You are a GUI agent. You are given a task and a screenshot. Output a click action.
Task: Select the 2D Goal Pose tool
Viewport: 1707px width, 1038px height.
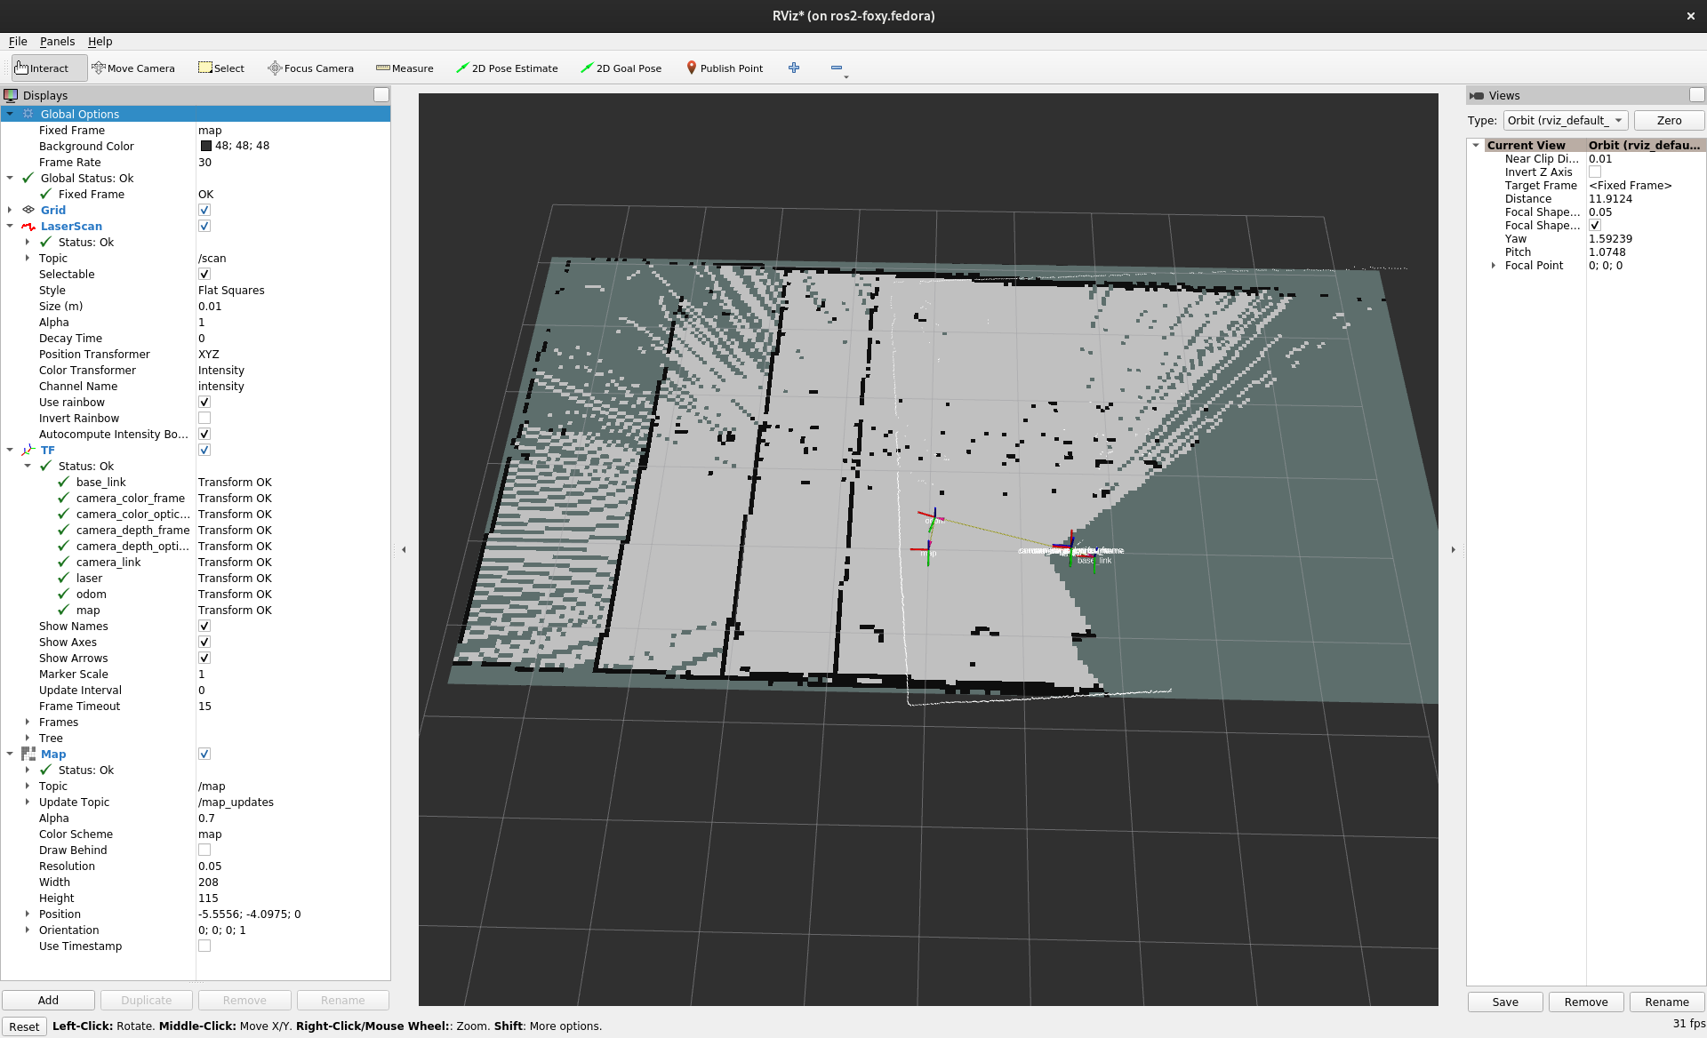coord(621,68)
